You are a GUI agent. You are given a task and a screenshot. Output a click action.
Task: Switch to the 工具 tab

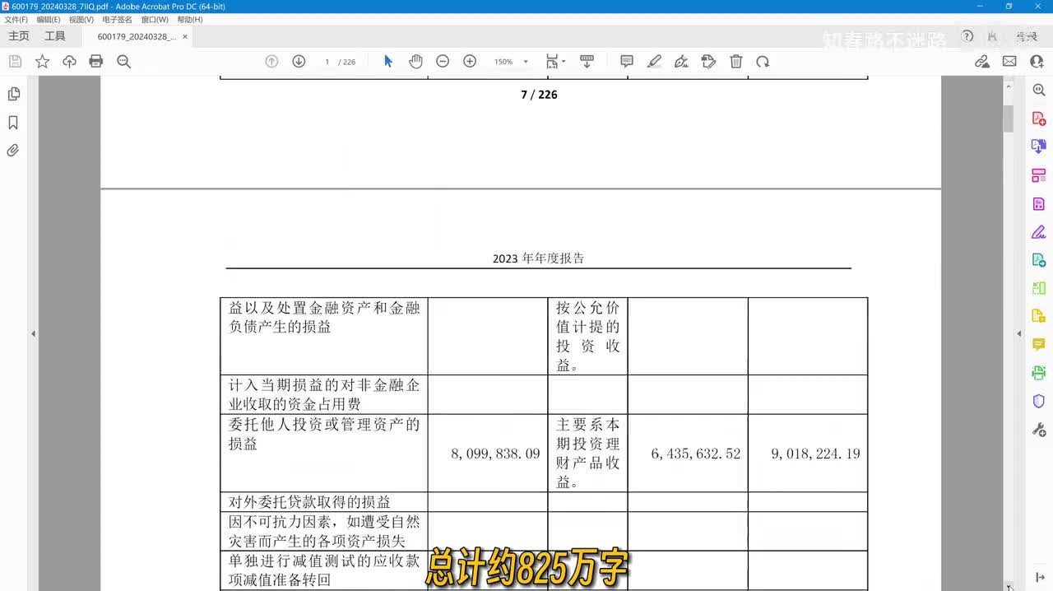(x=55, y=36)
